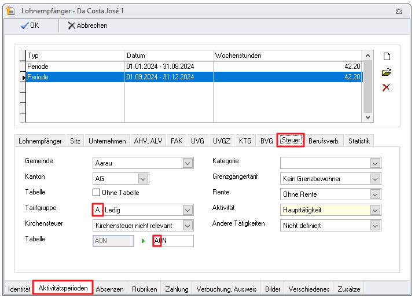The height and width of the screenshot is (298, 415).
Task: Click the green arrow next to Tabelle
Action: [x=143, y=241]
